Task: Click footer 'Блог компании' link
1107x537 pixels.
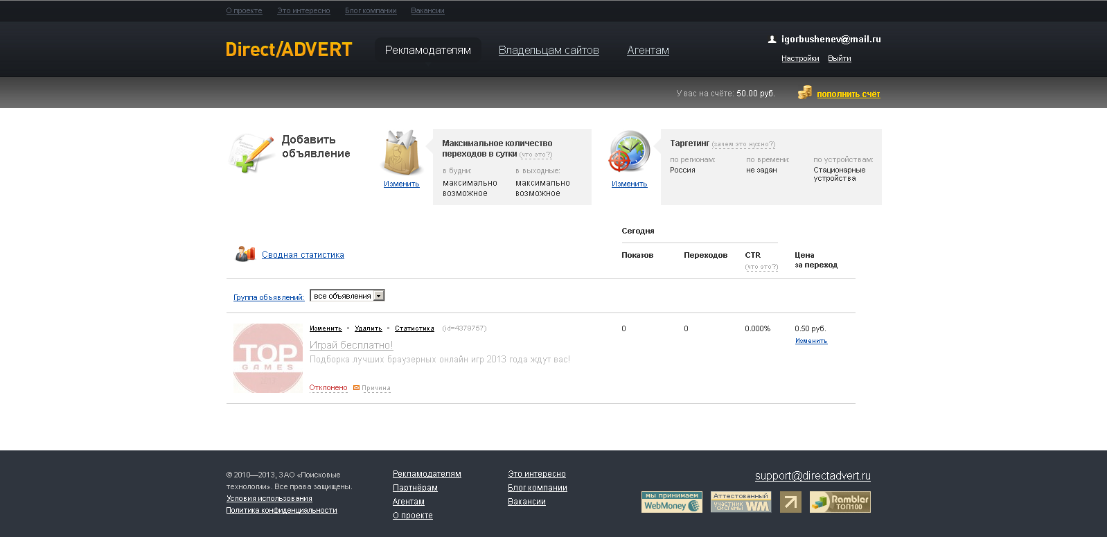Action: pos(538,488)
